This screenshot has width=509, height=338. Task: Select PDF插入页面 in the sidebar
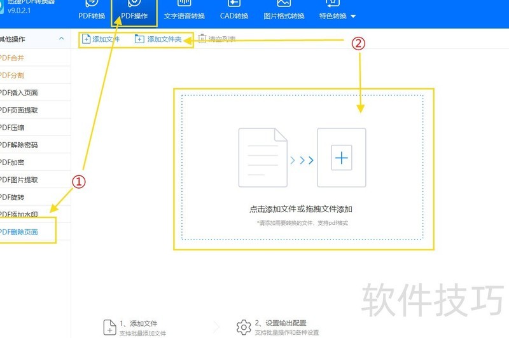35,93
